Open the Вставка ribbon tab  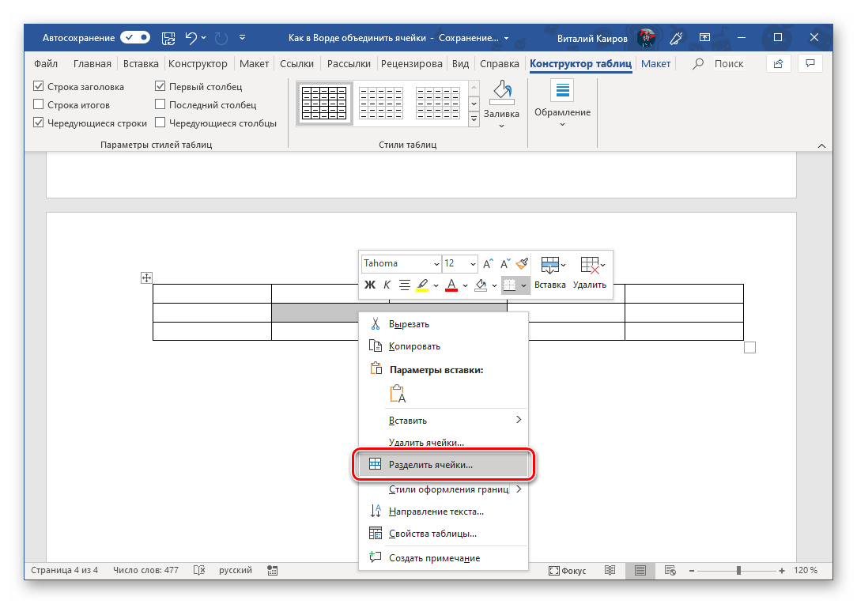pos(141,63)
